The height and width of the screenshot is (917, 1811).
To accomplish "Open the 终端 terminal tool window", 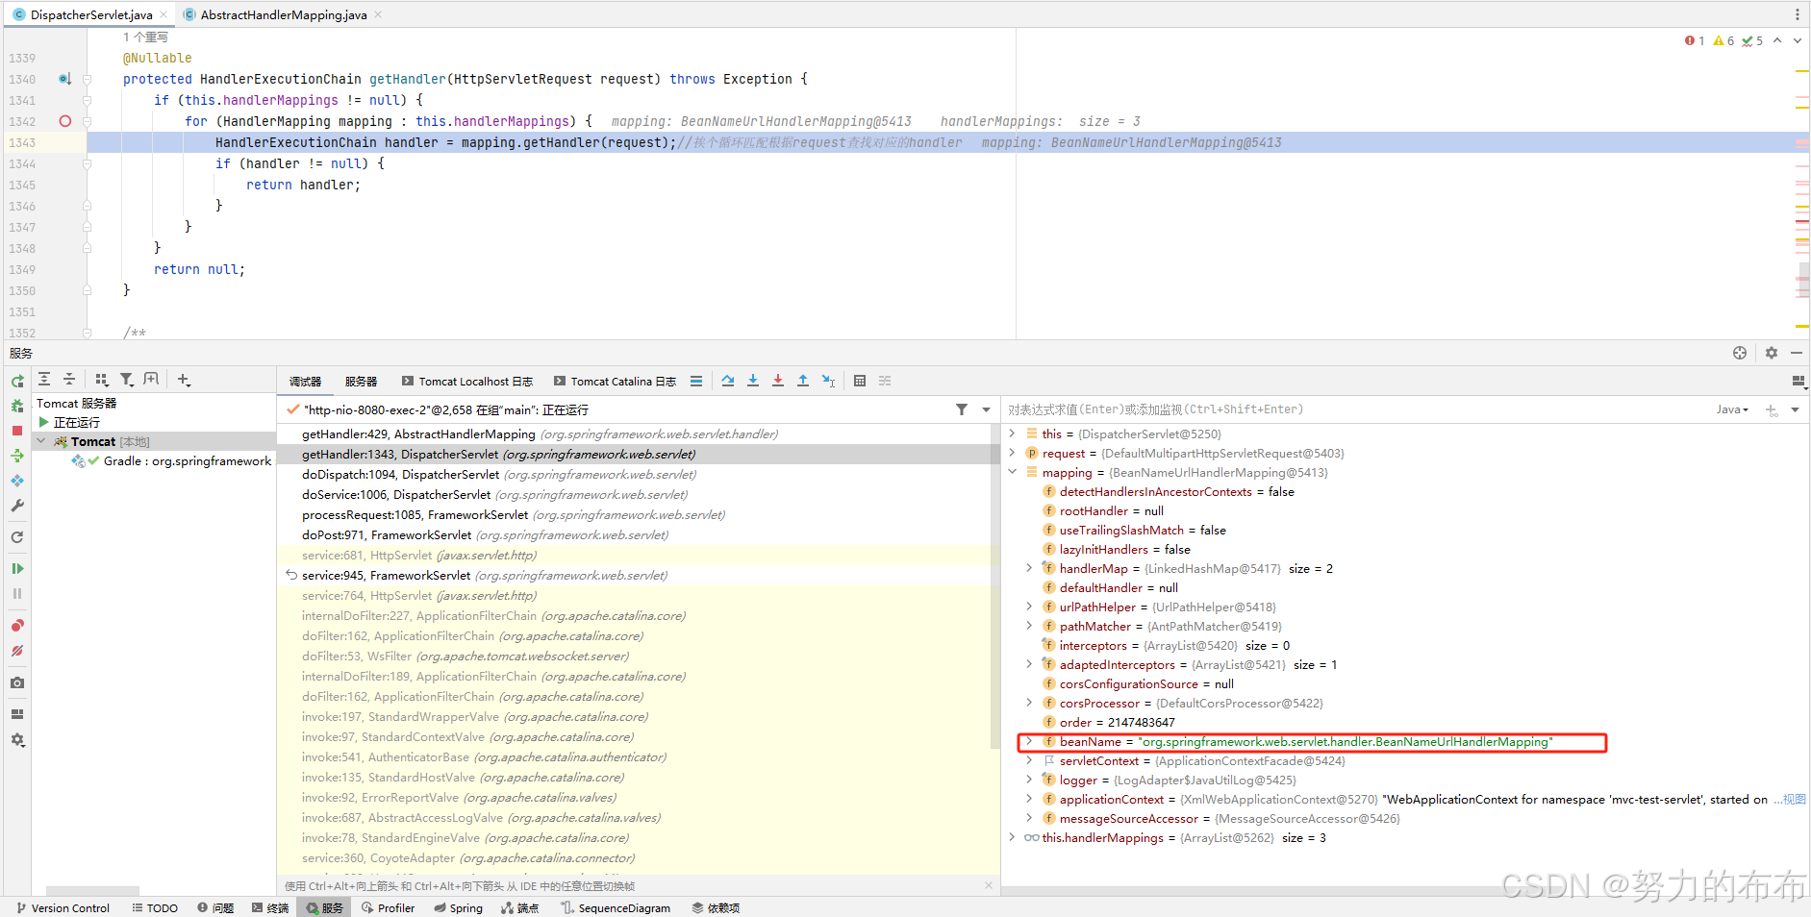I will click(x=269, y=907).
